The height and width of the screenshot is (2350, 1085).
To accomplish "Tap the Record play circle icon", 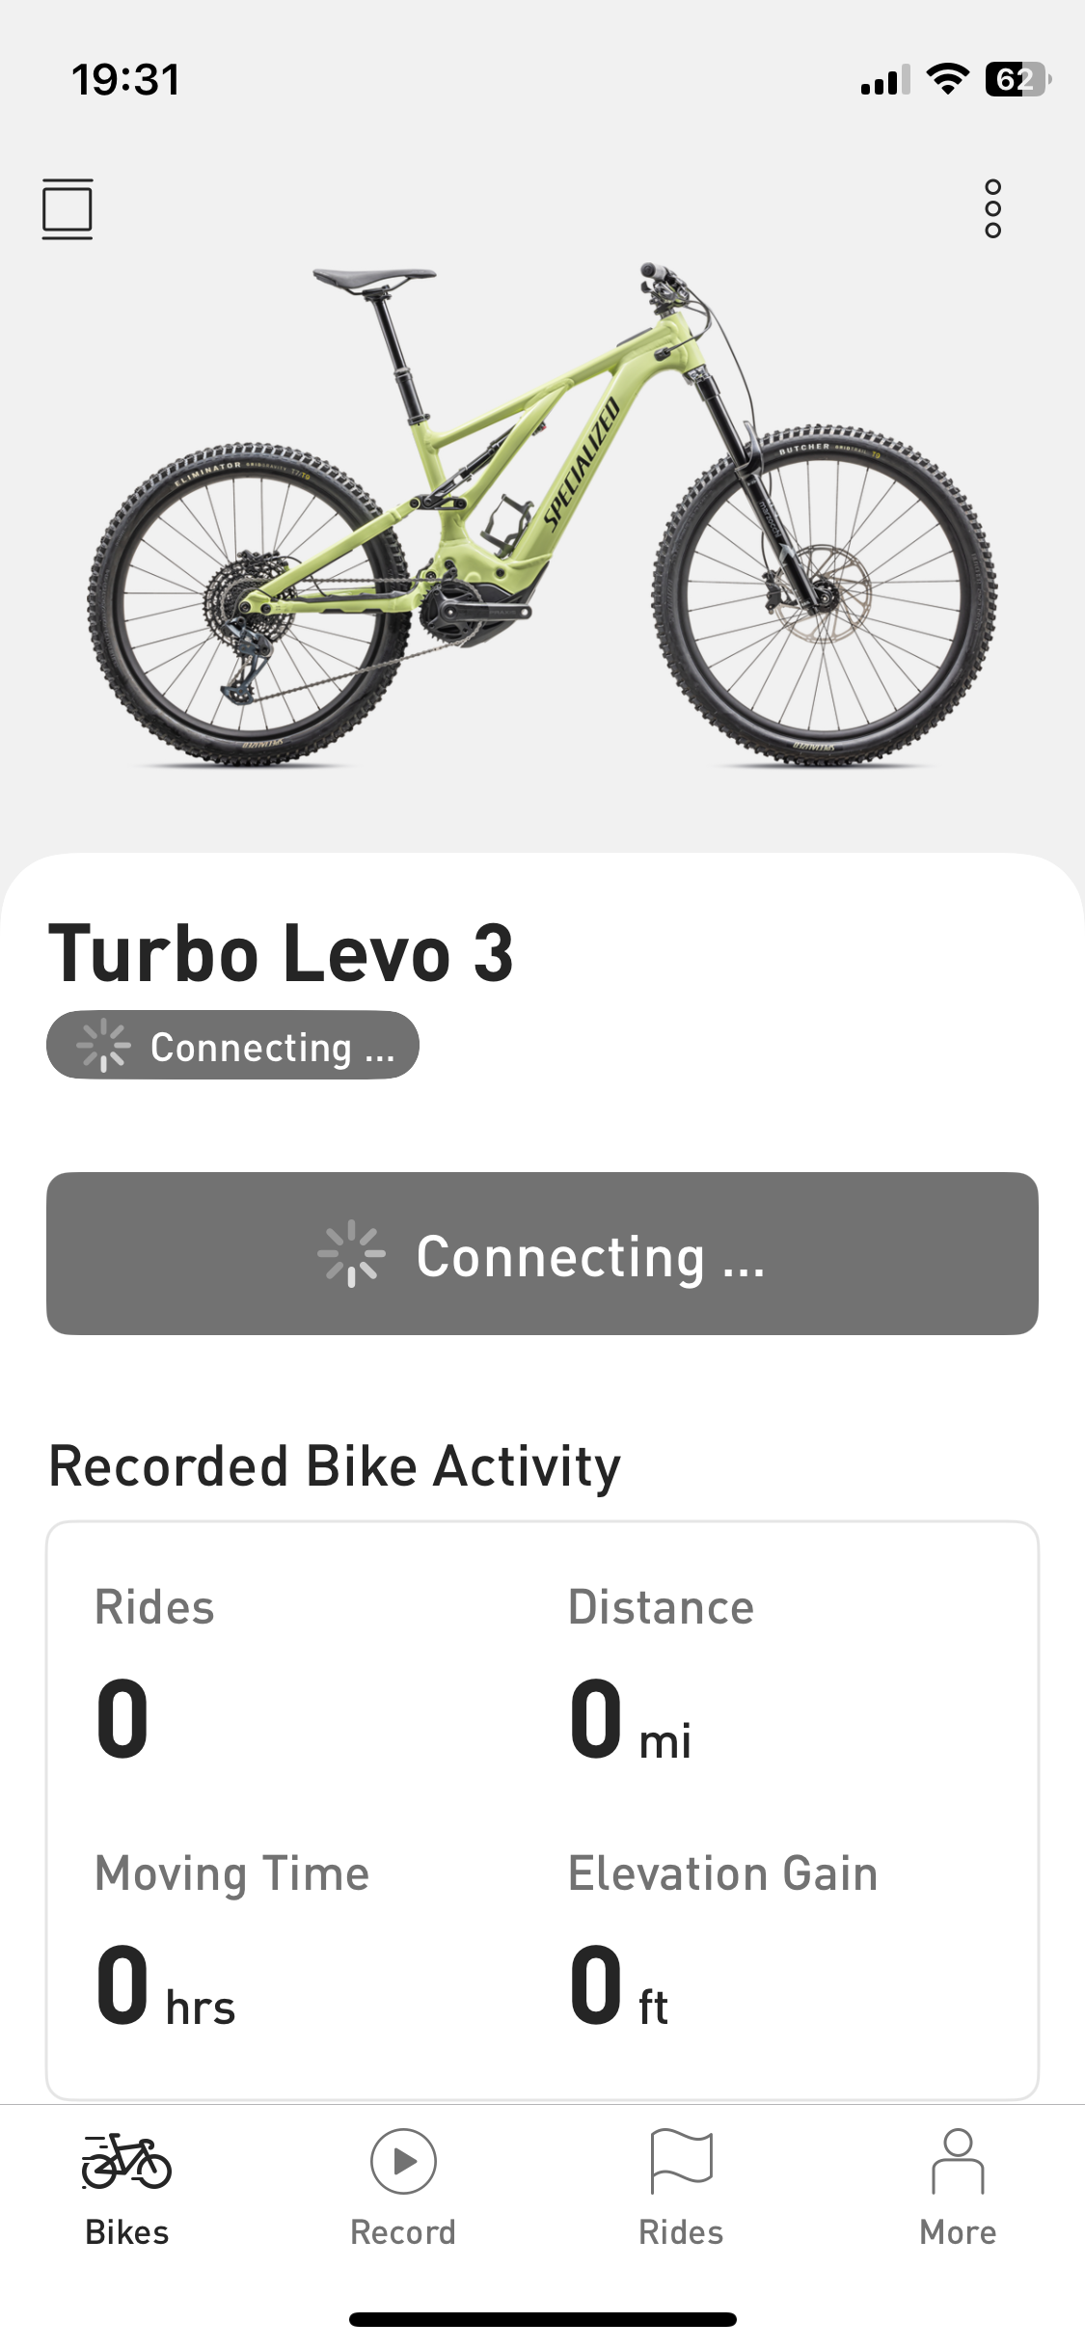I will 403,2161.
